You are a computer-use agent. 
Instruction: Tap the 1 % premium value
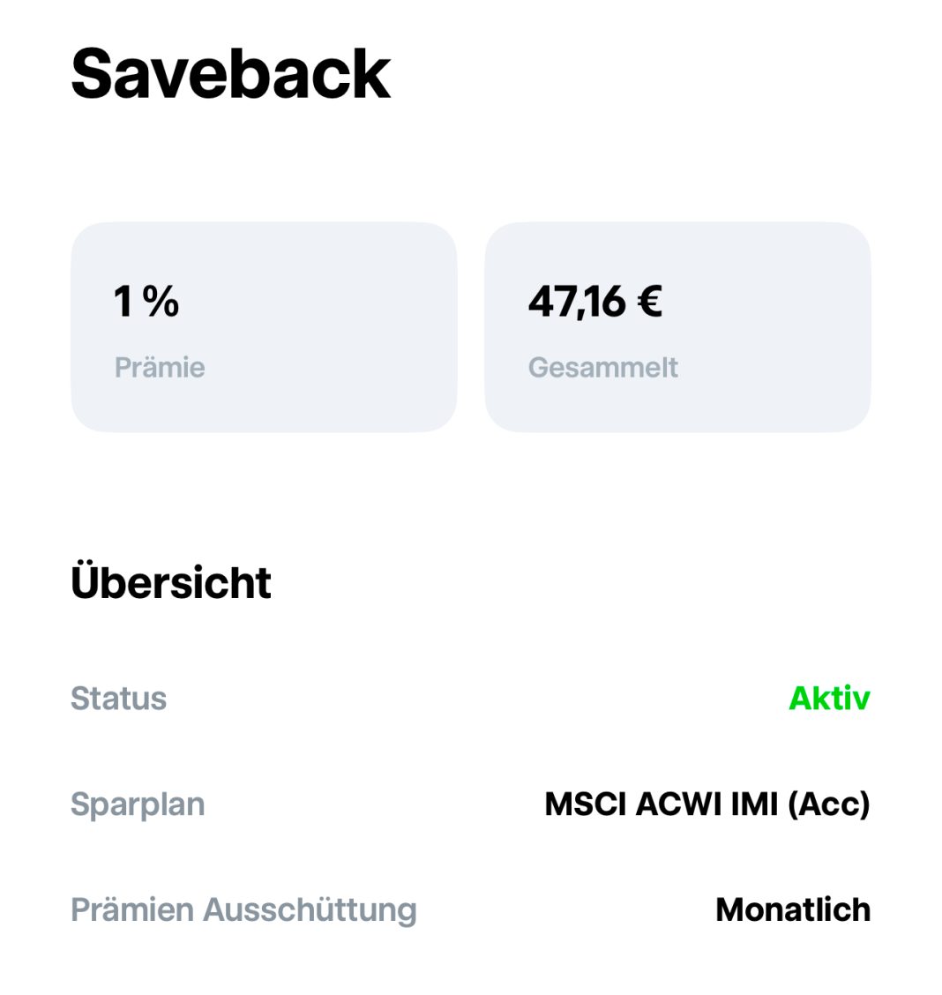point(146,302)
